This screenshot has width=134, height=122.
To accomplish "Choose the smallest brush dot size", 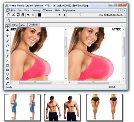I will pos(46,15).
